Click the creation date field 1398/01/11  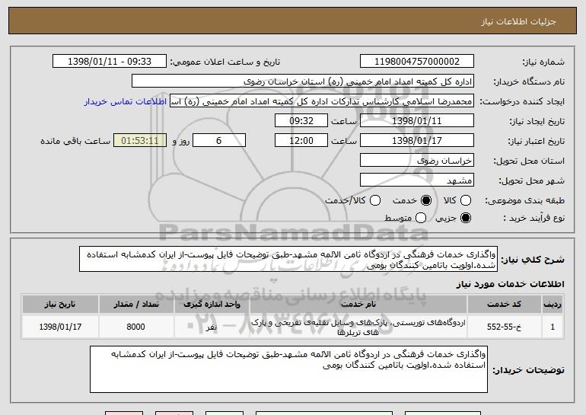coord(417,121)
